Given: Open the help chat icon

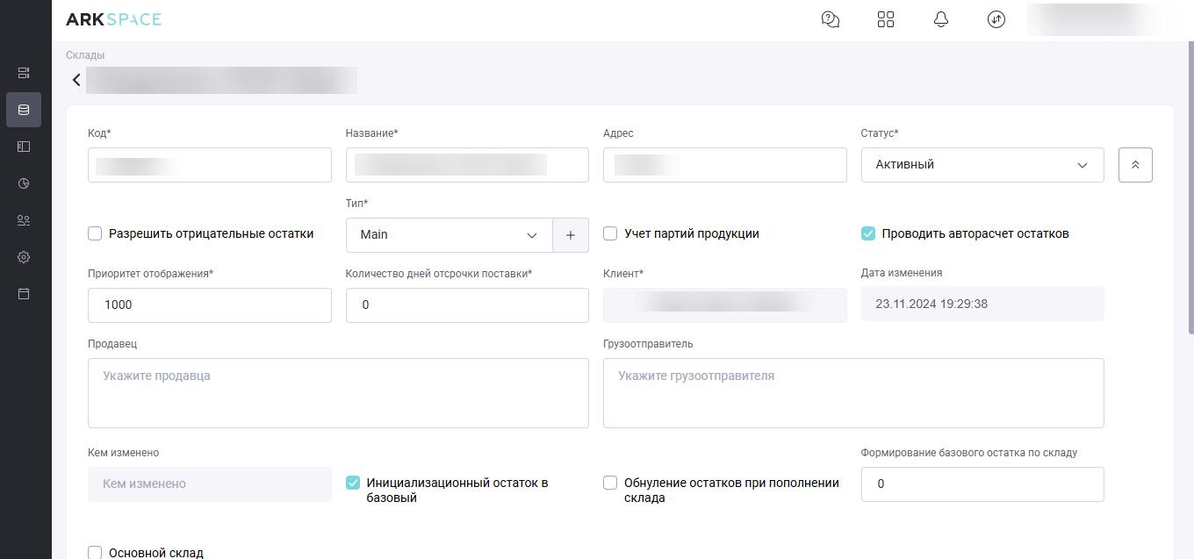Looking at the screenshot, I should coord(830,19).
